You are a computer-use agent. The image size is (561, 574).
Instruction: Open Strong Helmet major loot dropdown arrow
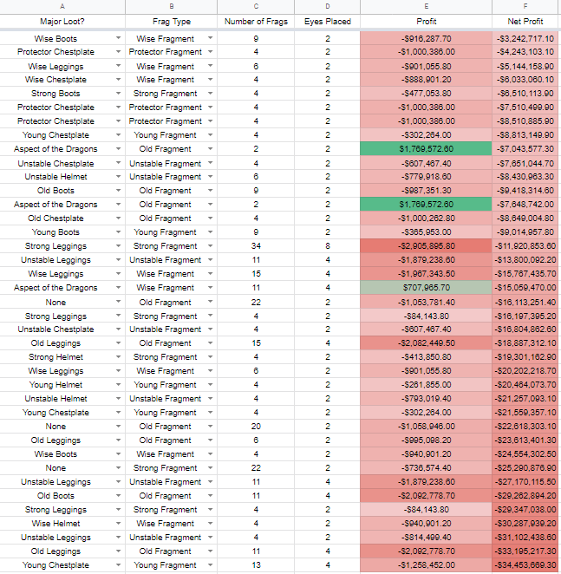tap(118, 357)
